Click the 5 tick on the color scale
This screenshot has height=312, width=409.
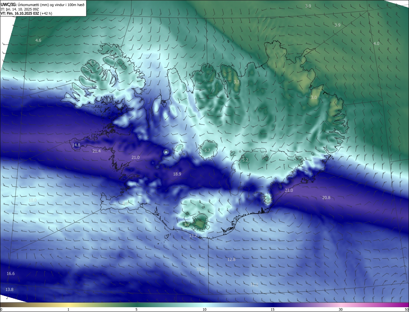pos(136,310)
